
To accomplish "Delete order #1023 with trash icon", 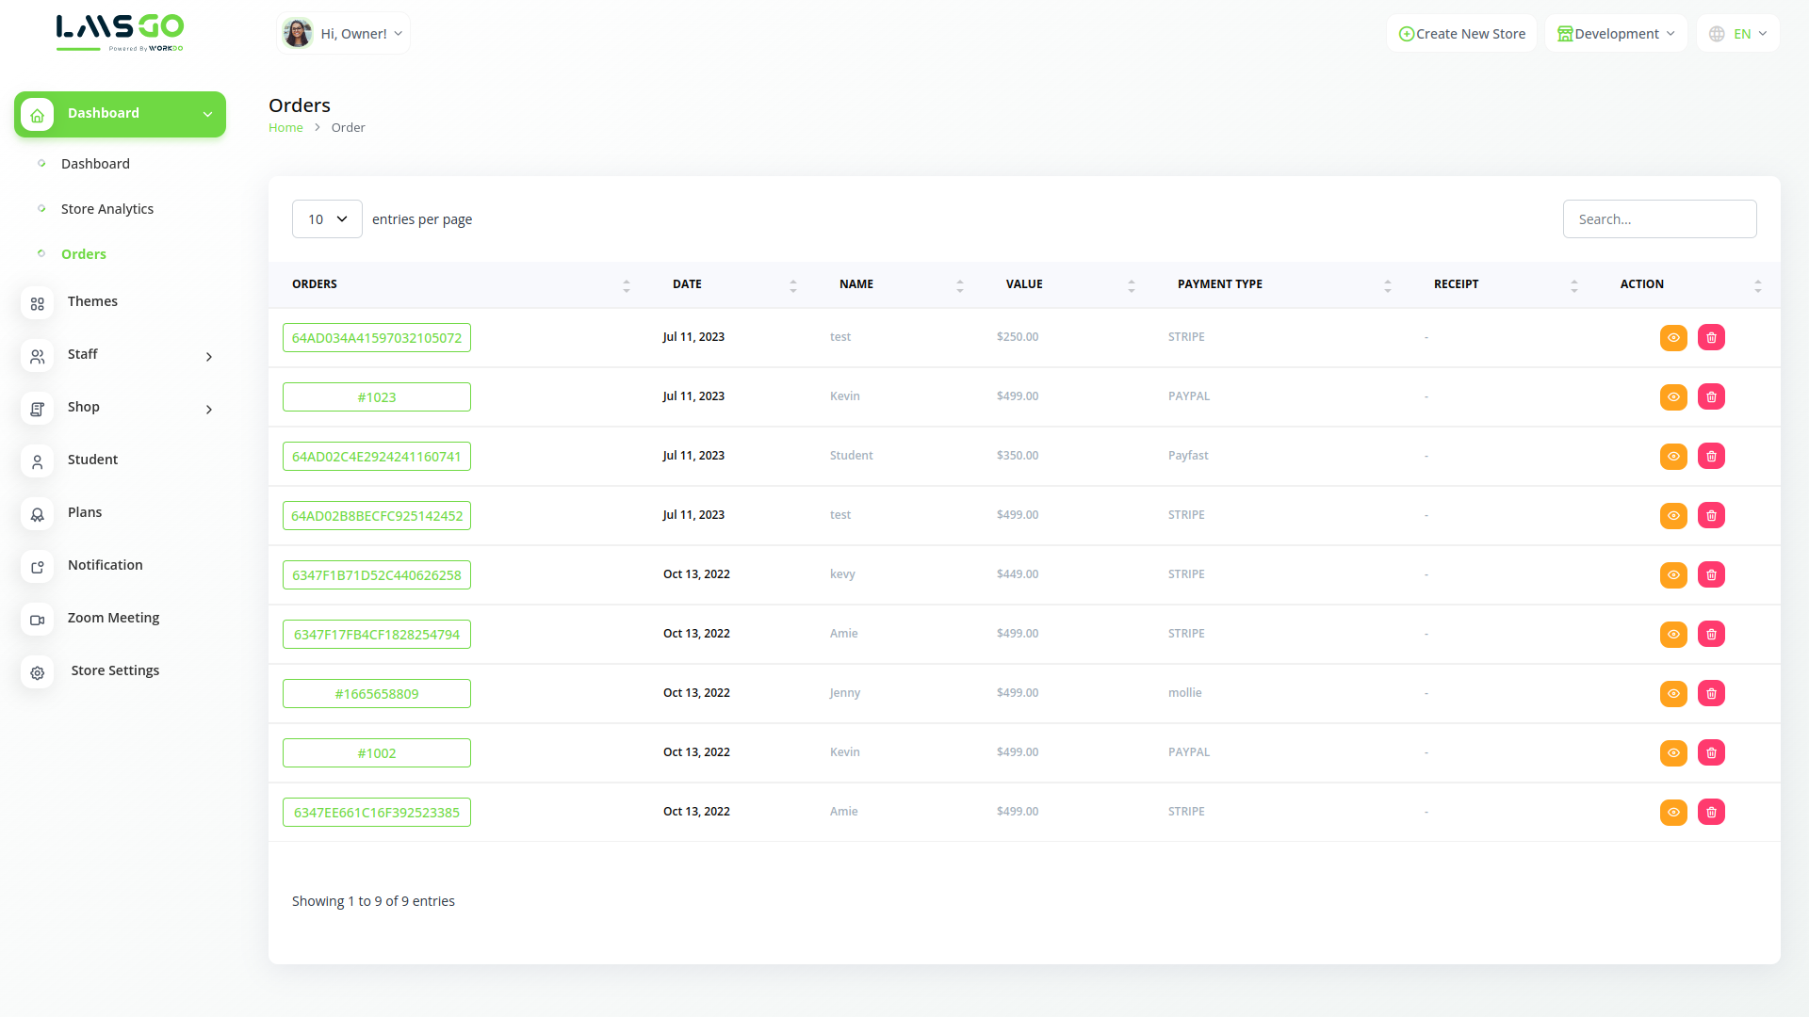I will coord(1711,396).
